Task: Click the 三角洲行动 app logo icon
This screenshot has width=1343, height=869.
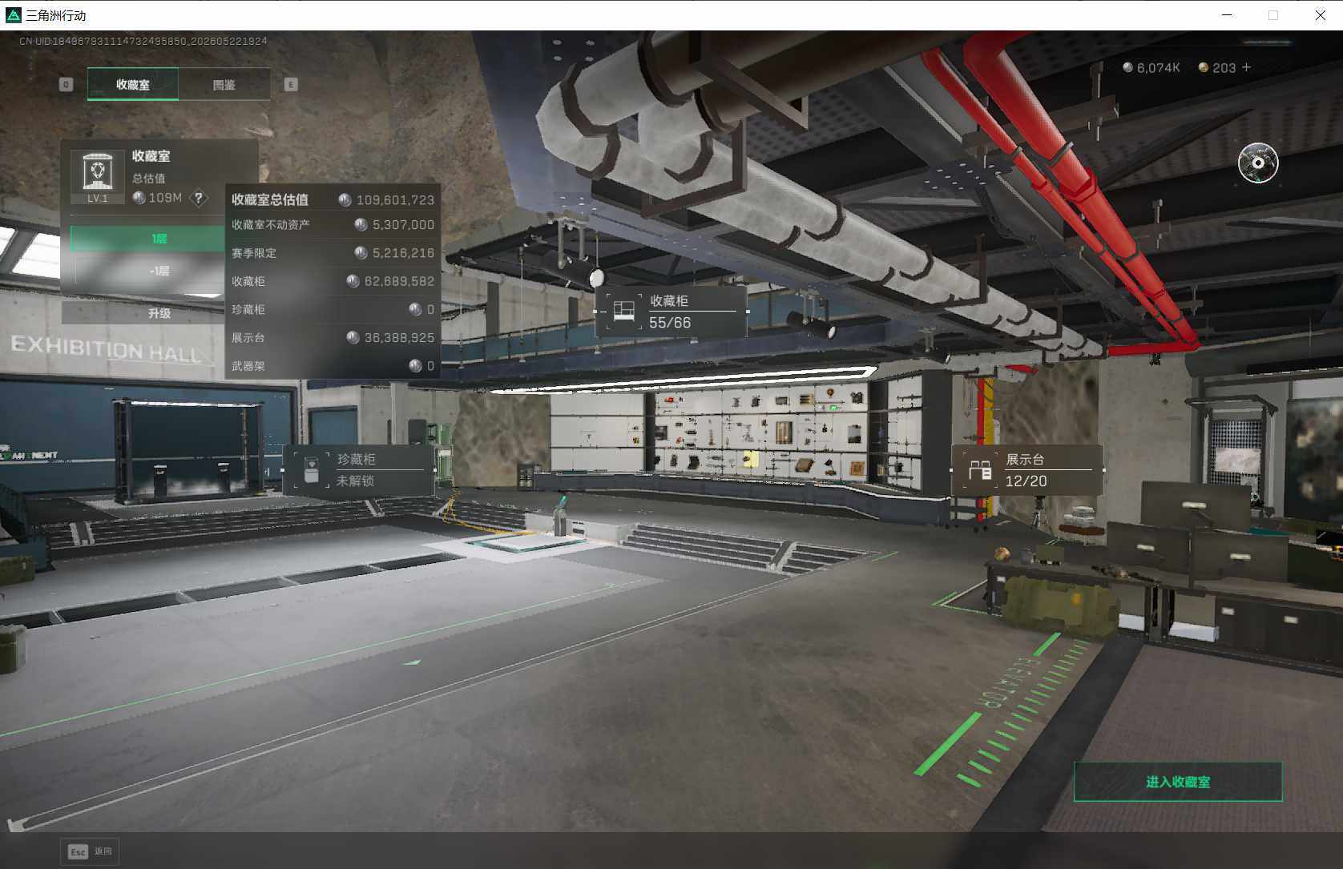Action: point(13,14)
